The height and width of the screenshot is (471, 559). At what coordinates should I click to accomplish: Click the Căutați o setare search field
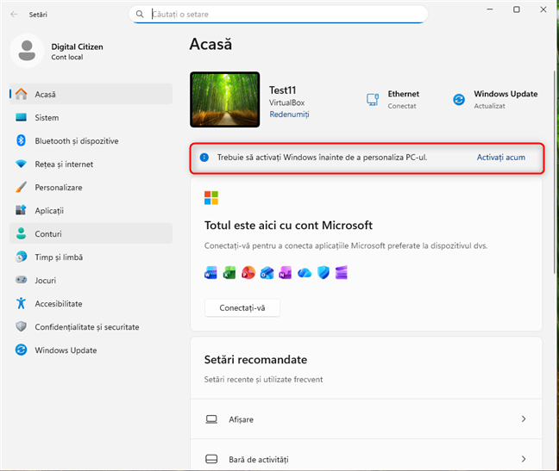(279, 15)
